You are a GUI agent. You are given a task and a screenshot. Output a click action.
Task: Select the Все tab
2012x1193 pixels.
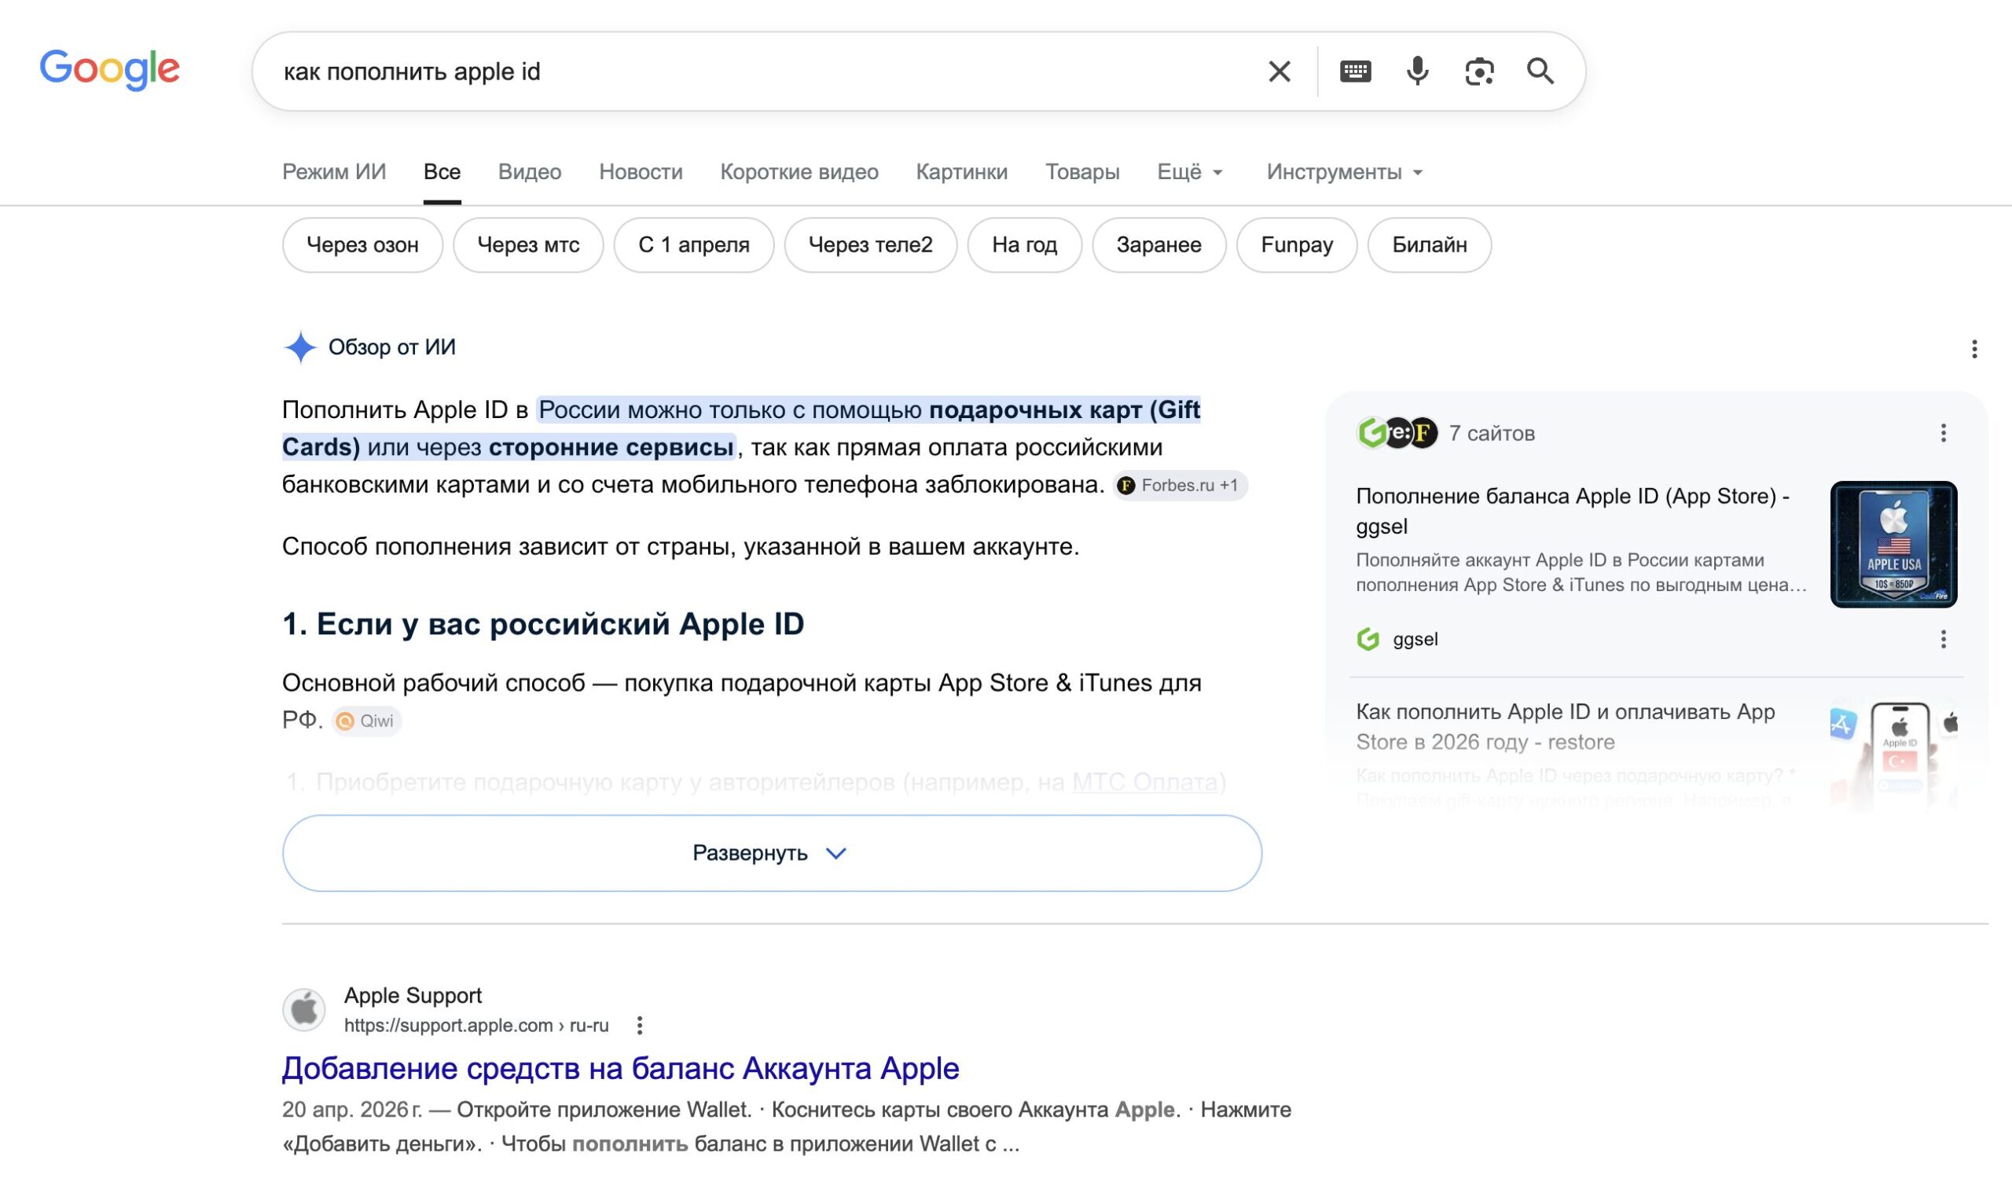point(442,172)
